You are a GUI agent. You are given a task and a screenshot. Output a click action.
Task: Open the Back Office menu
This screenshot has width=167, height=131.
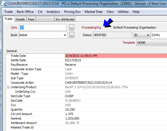tap(25, 12)
